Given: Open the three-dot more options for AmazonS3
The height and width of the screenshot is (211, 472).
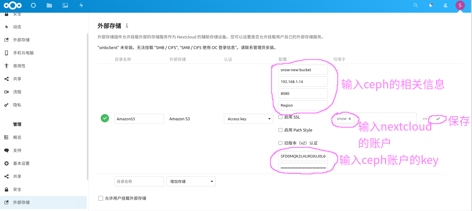Looking at the screenshot, I should tap(425, 119).
